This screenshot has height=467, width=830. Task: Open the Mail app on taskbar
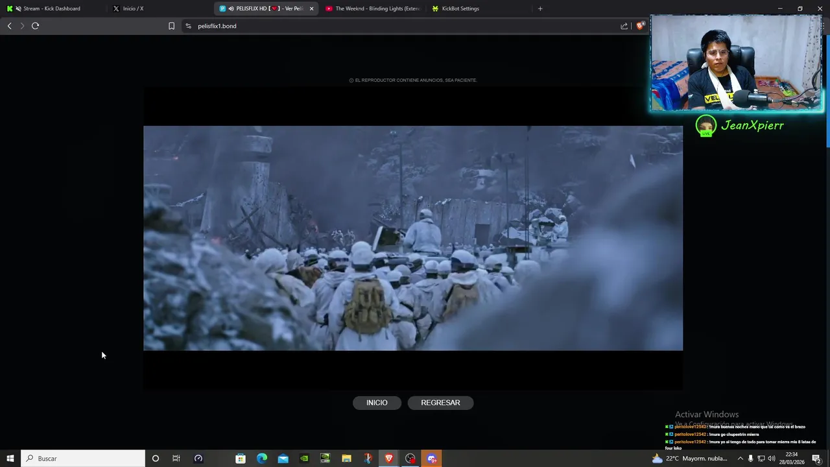click(283, 459)
